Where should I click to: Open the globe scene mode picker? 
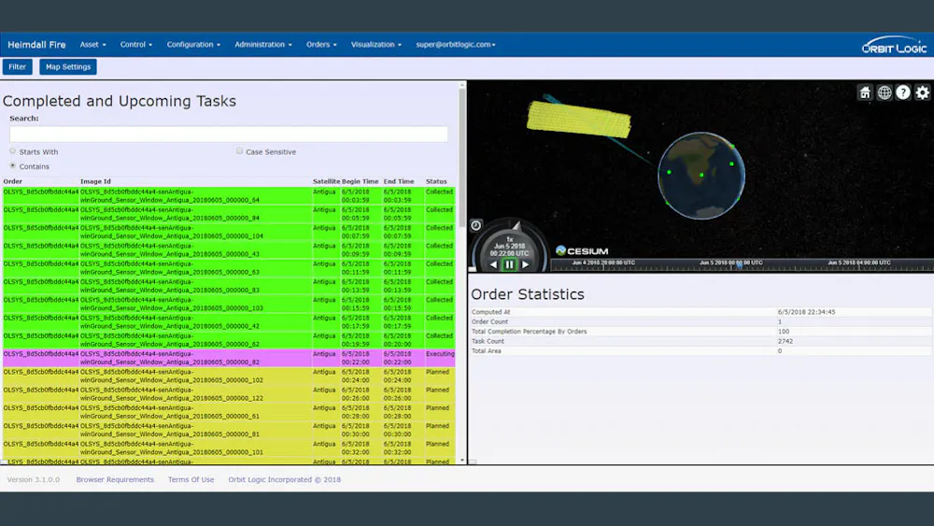click(x=884, y=92)
